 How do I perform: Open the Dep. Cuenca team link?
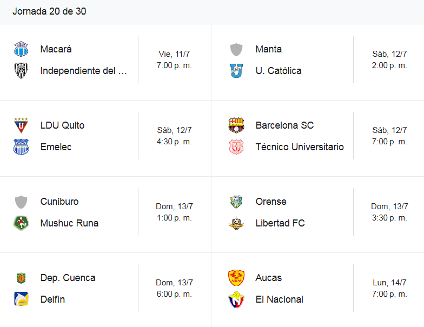coord(68,278)
